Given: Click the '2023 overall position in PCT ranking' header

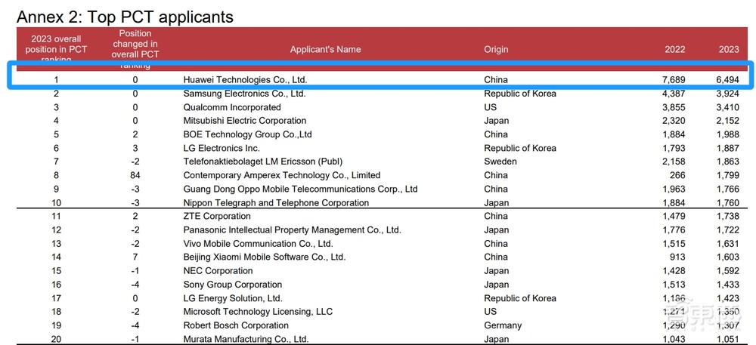Looking at the screenshot, I should click(56, 50).
